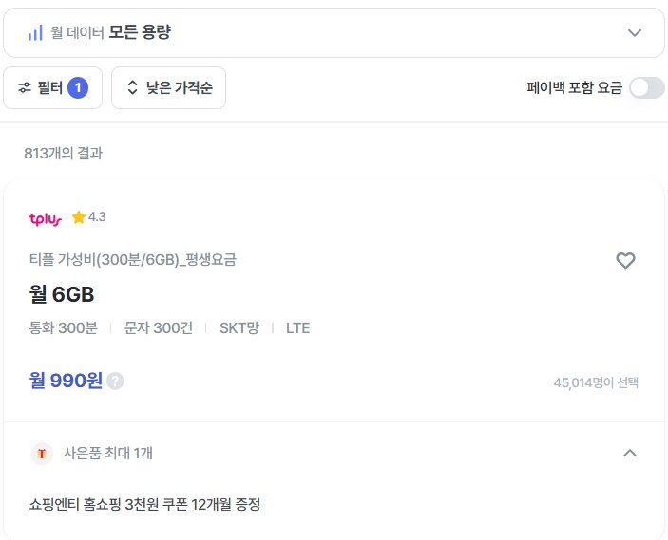
Task: Click the question mark price help icon
Action: click(x=115, y=381)
